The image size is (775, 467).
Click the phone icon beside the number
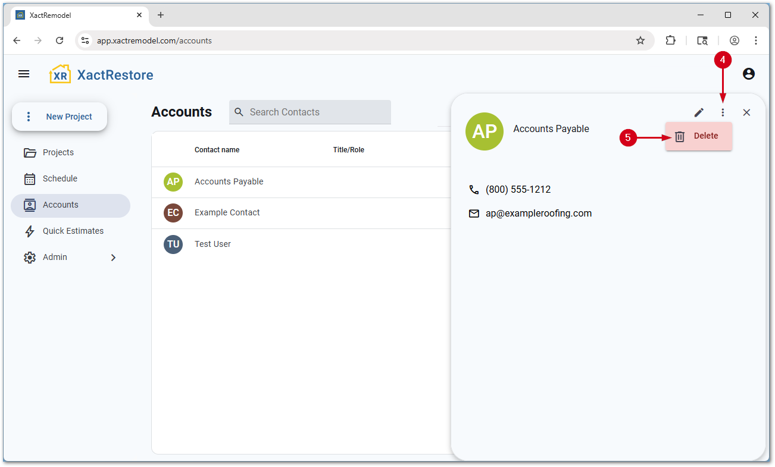pyautogui.click(x=474, y=190)
